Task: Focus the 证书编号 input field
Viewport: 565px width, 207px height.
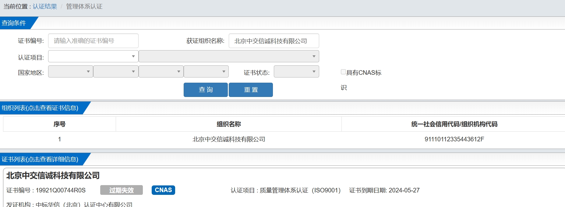Action: pyautogui.click(x=93, y=41)
